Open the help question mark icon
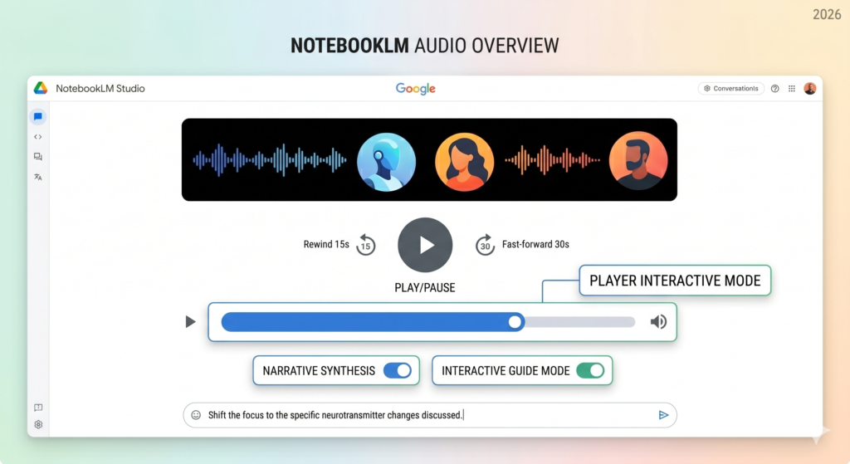Screen dimensions: 850x464 (774, 88)
